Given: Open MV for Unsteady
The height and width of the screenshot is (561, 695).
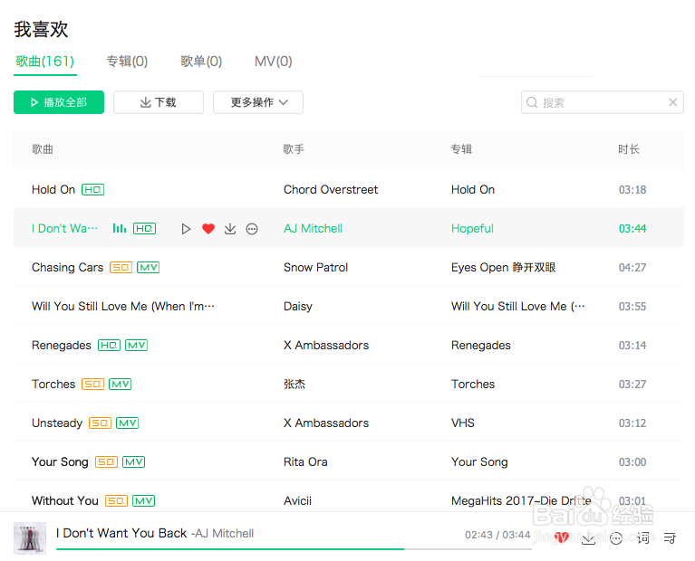Looking at the screenshot, I should (x=127, y=423).
